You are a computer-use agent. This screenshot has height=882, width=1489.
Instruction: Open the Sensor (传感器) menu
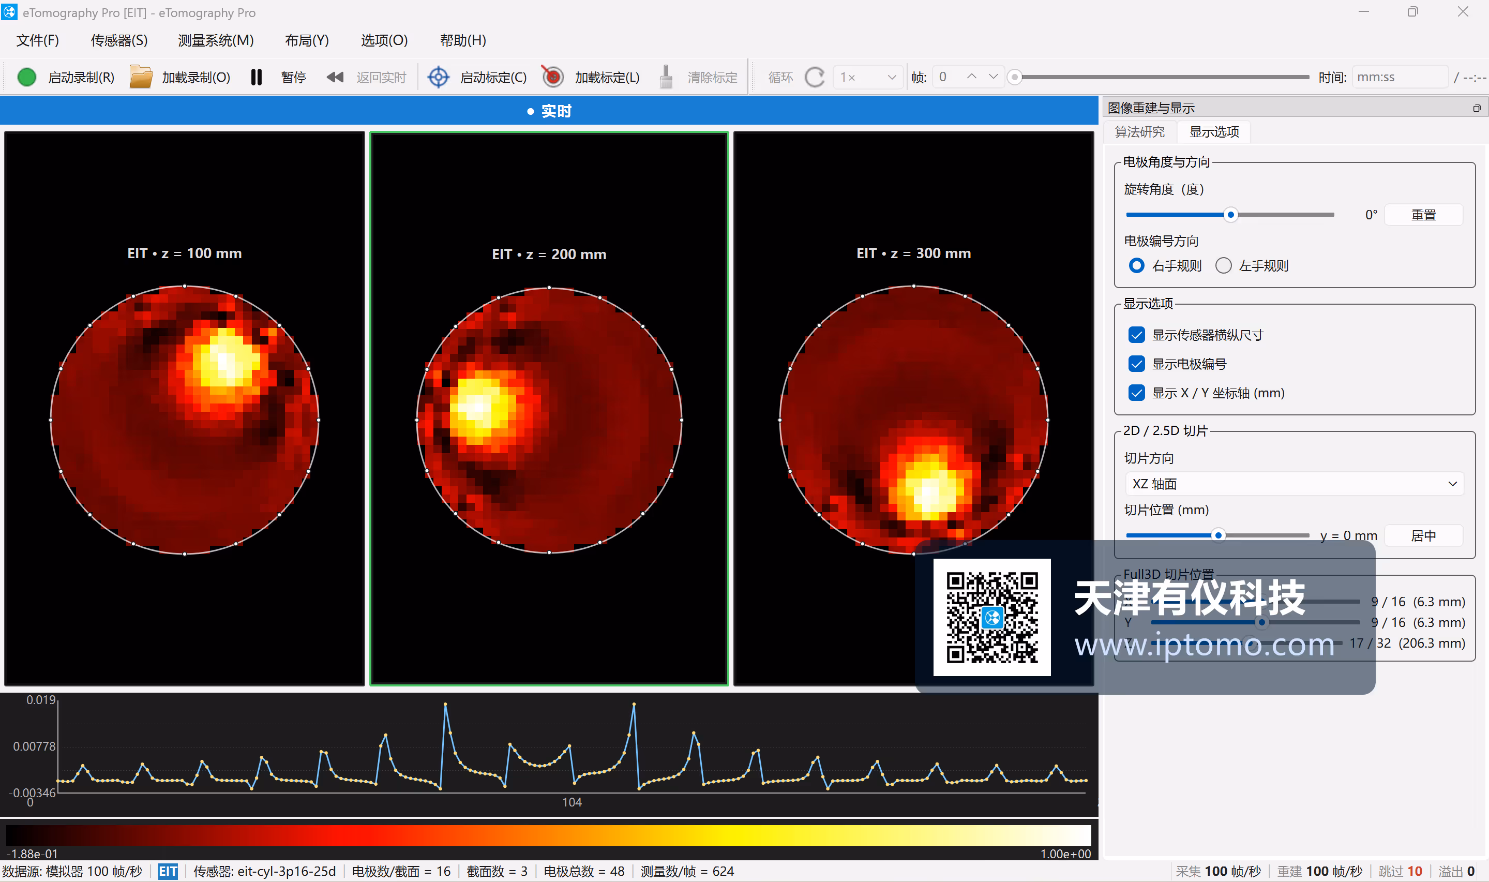119,40
